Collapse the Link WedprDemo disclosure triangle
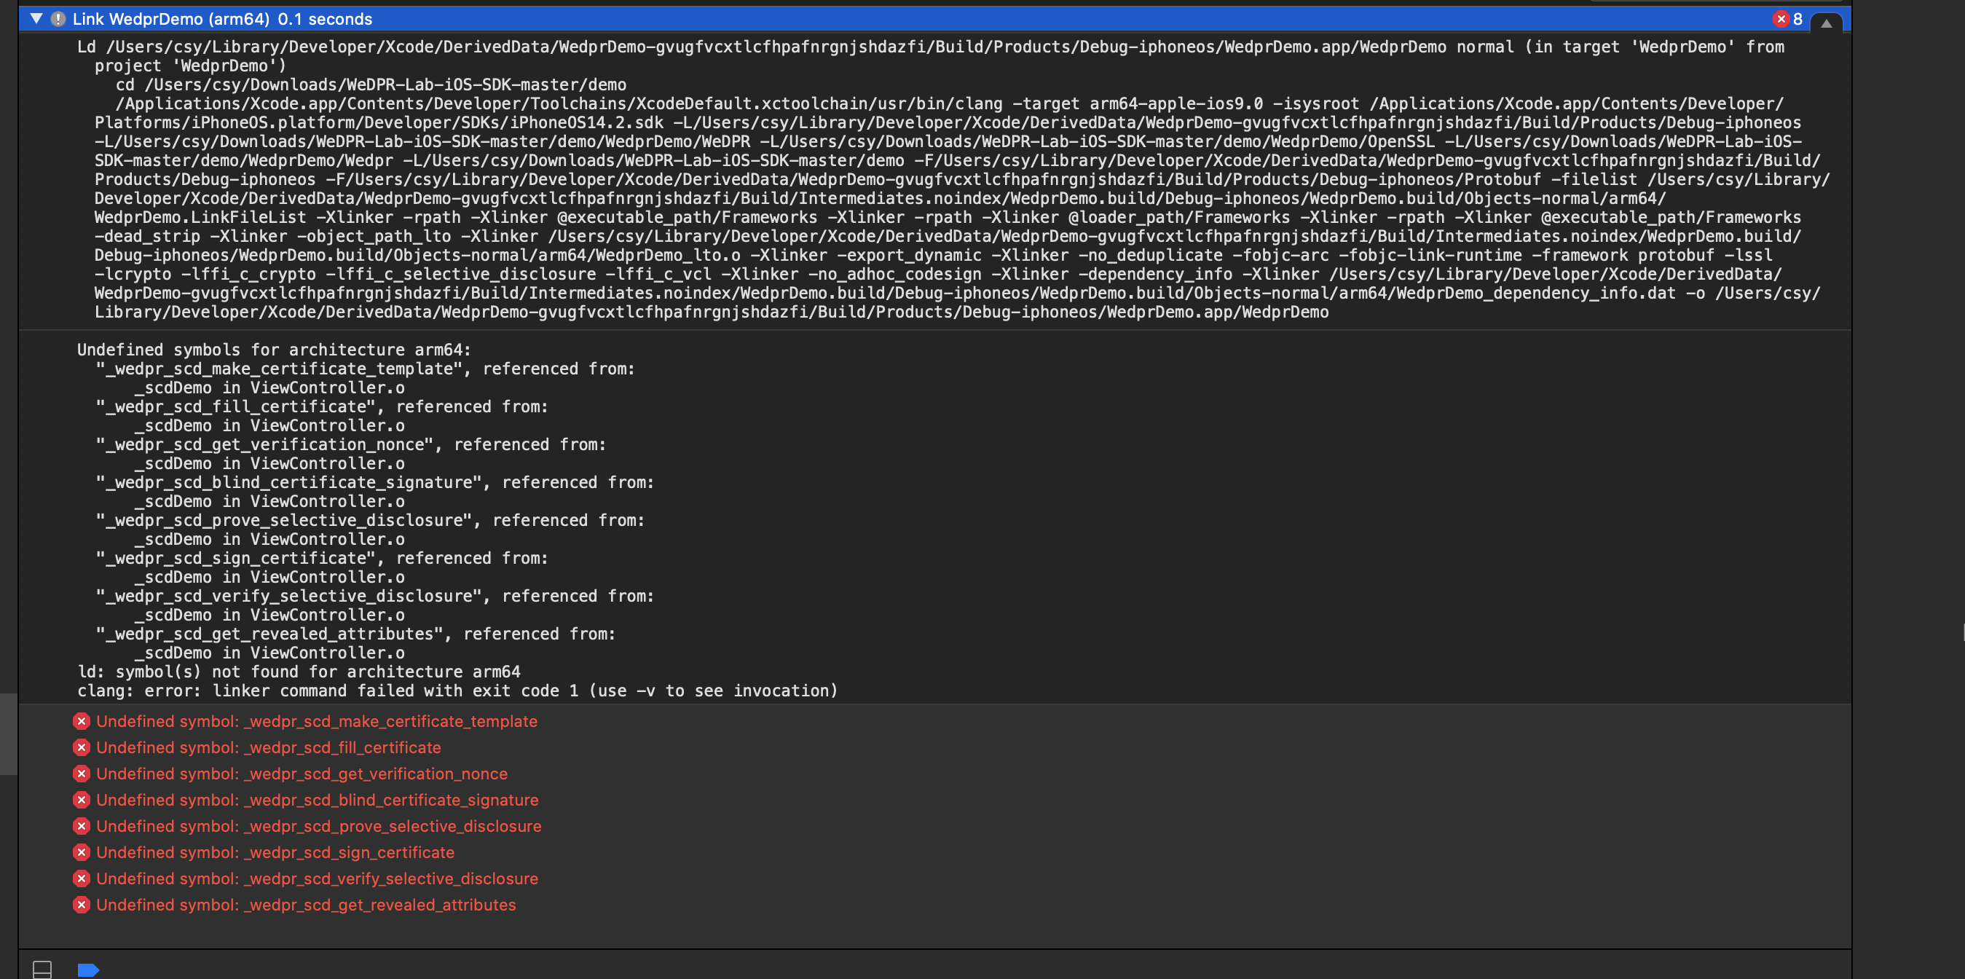Screen dimensions: 1965x979 36,18
